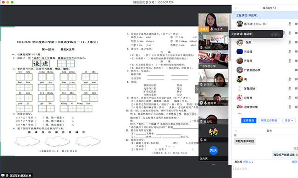Click 陈延军的屏幕共享 label at bottom

click(20, 176)
